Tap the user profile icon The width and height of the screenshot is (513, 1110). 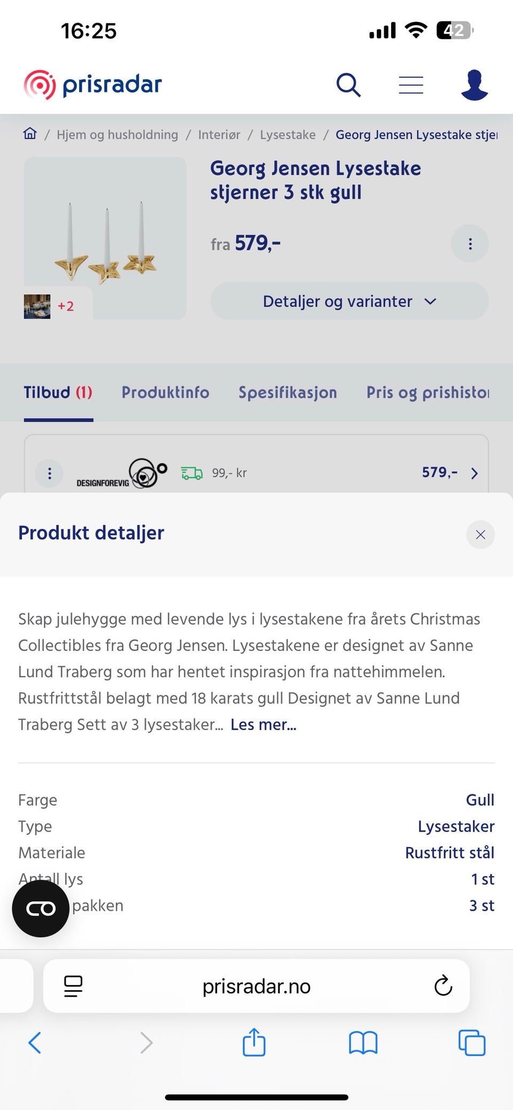474,85
